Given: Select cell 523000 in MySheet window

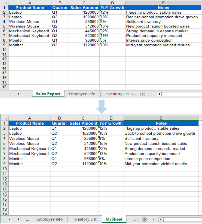Looking at the screenshot, I should [83, 154].
